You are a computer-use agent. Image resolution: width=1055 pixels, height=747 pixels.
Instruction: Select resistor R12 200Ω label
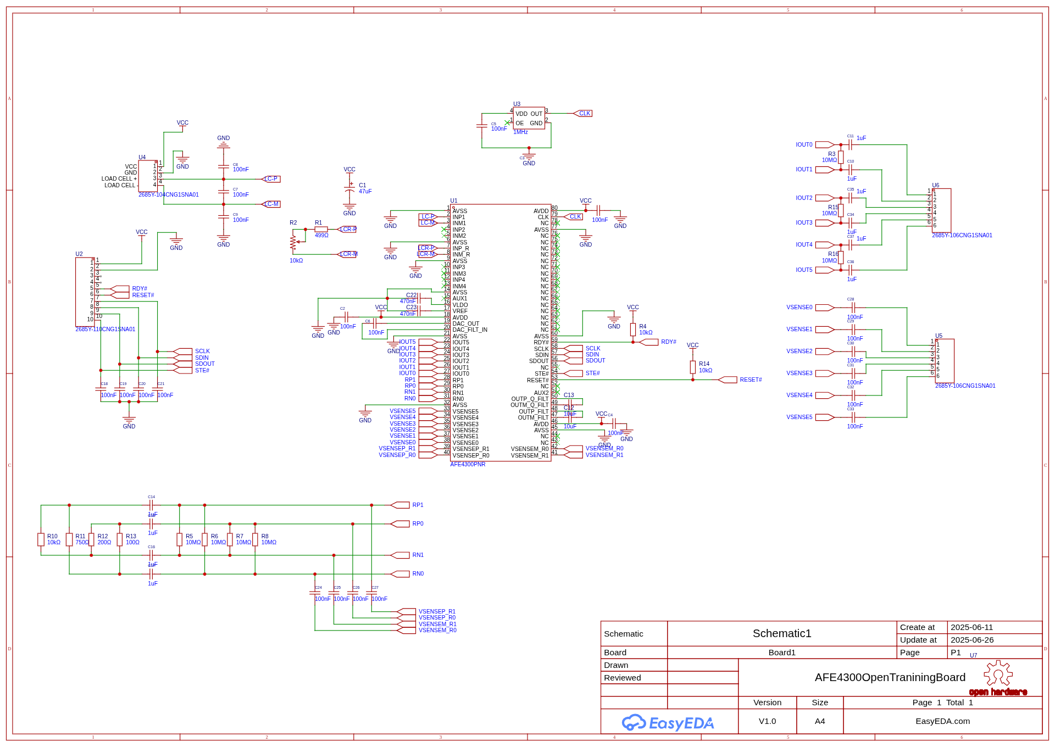click(104, 543)
